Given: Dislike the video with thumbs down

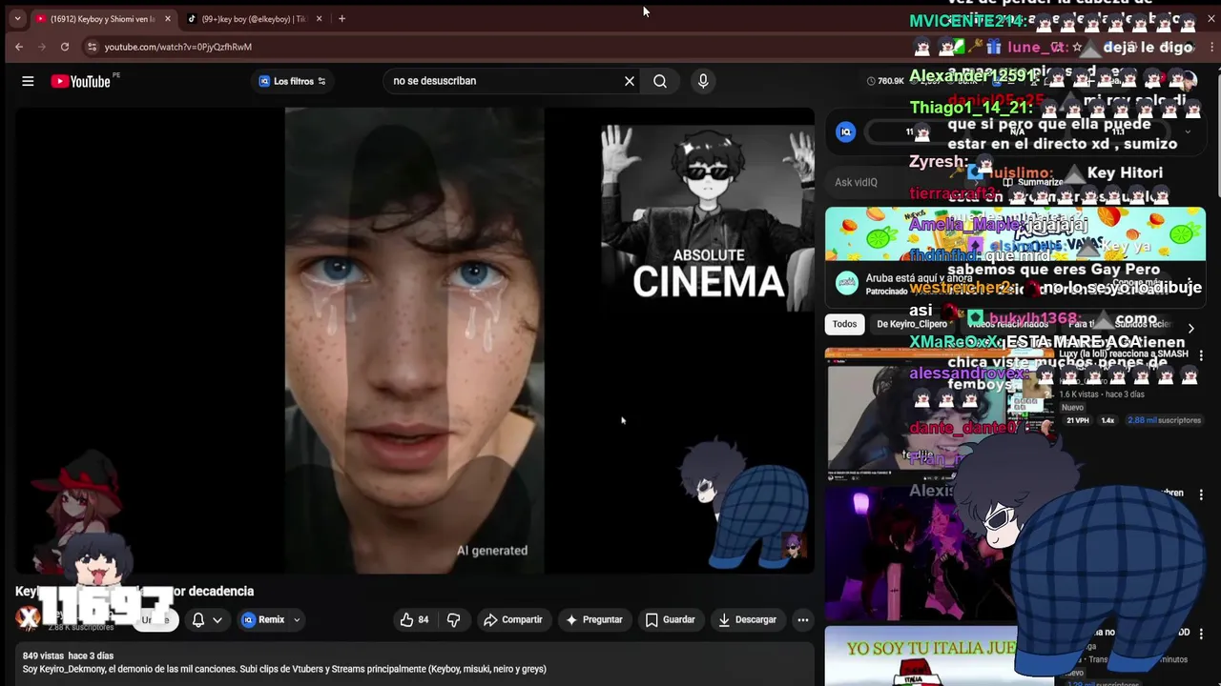Looking at the screenshot, I should coord(453,619).
